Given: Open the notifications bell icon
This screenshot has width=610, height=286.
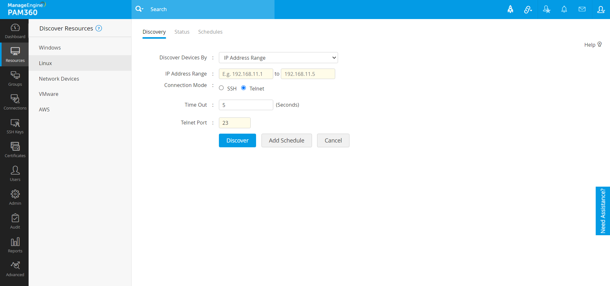Looking at the screenshot, I should (x=564, y=9).
